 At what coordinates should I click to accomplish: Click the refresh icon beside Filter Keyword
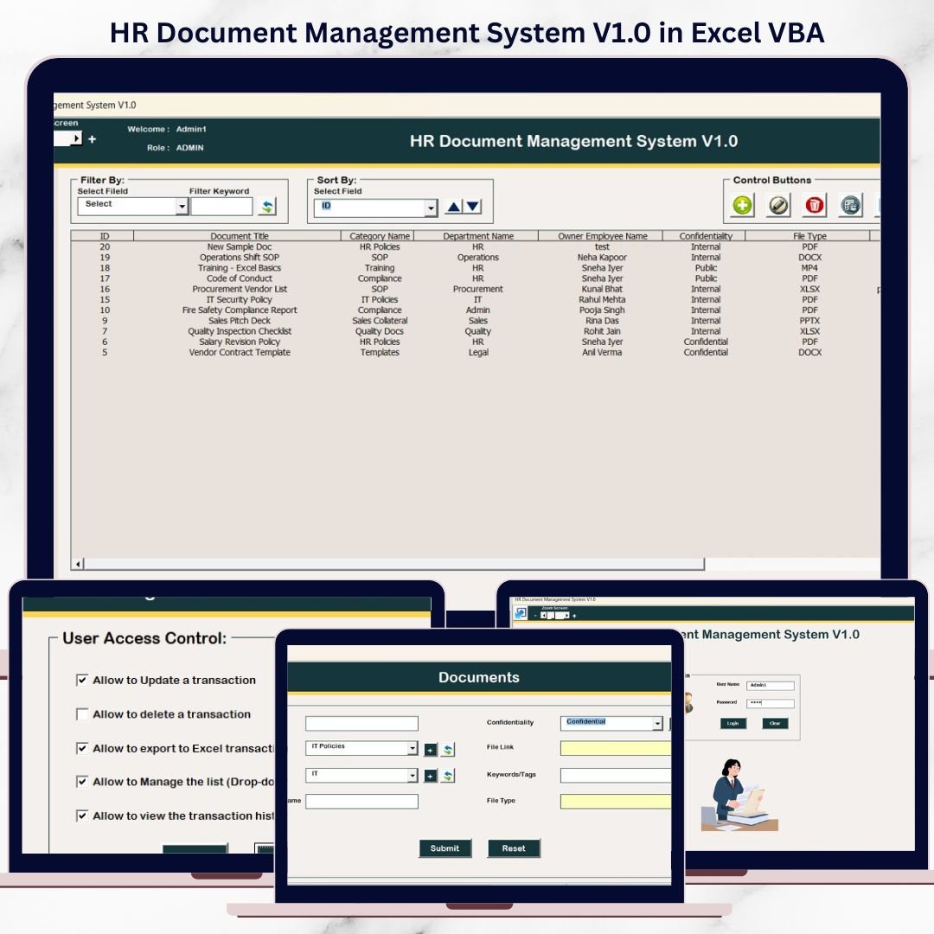pos(267,207)
